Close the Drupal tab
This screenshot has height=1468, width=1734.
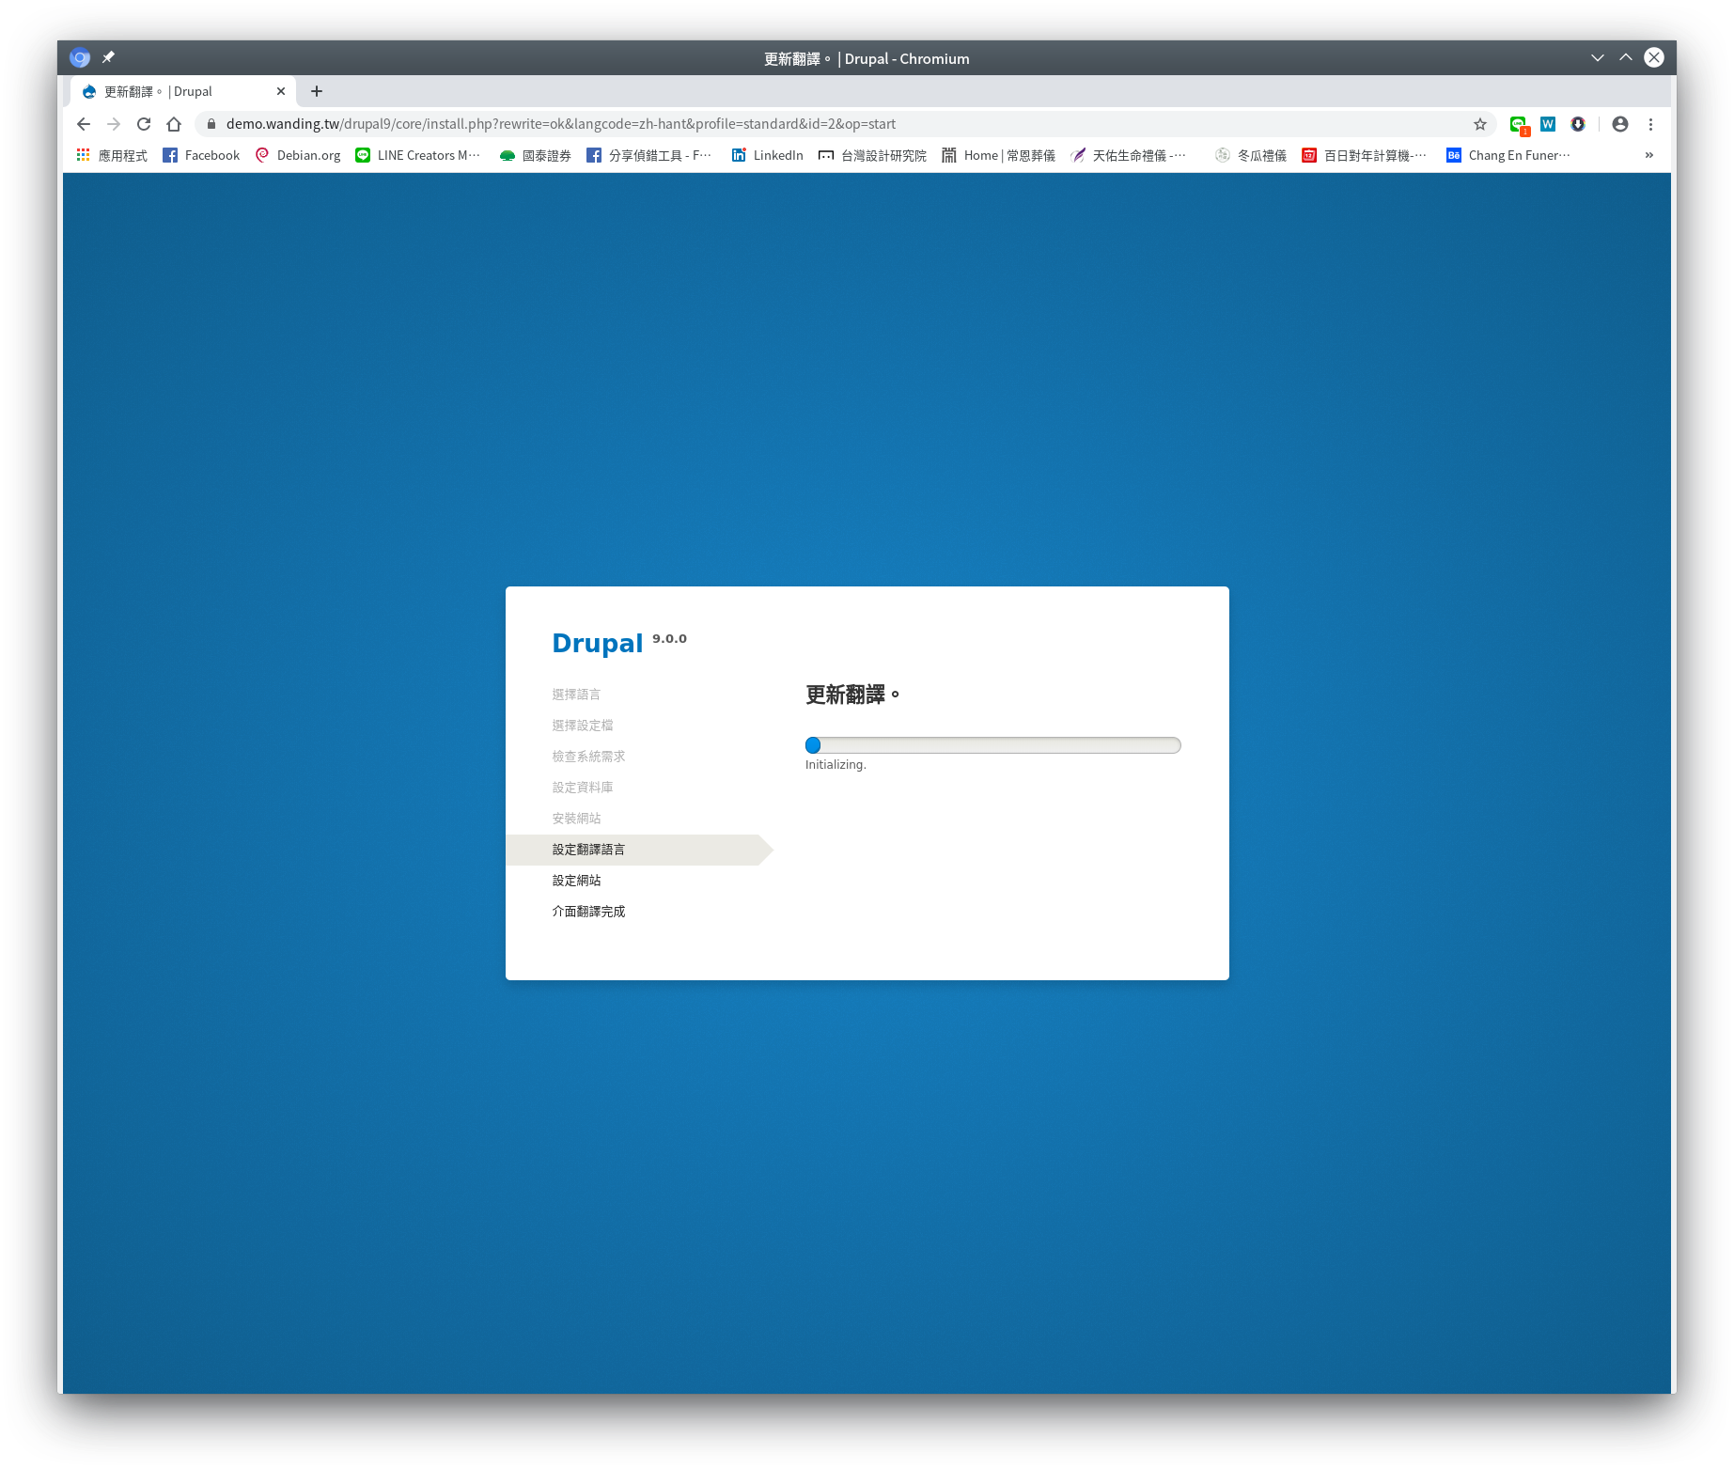pos(281,91)
